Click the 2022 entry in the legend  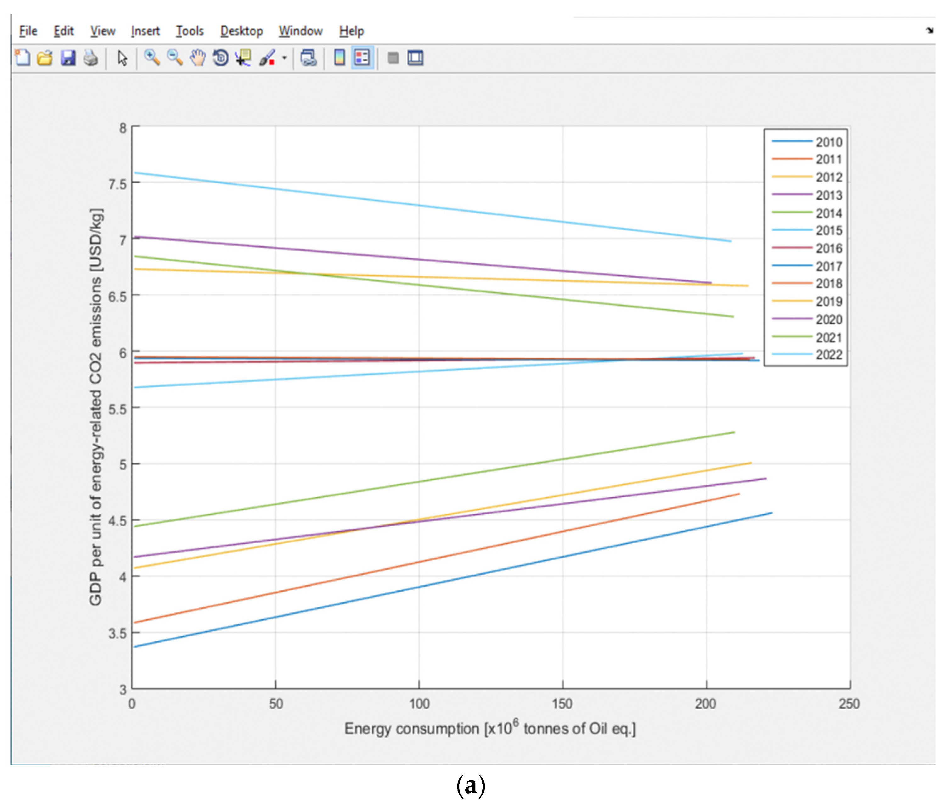click(x=828, y=355)
